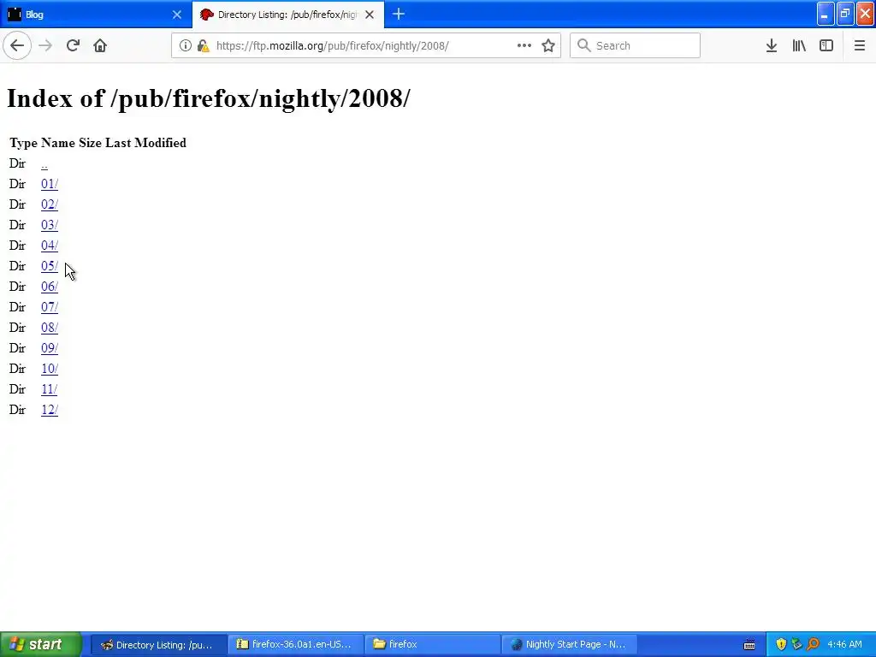Open the 11/ directory
876x657 pixels.
click(x=49, y=389)
